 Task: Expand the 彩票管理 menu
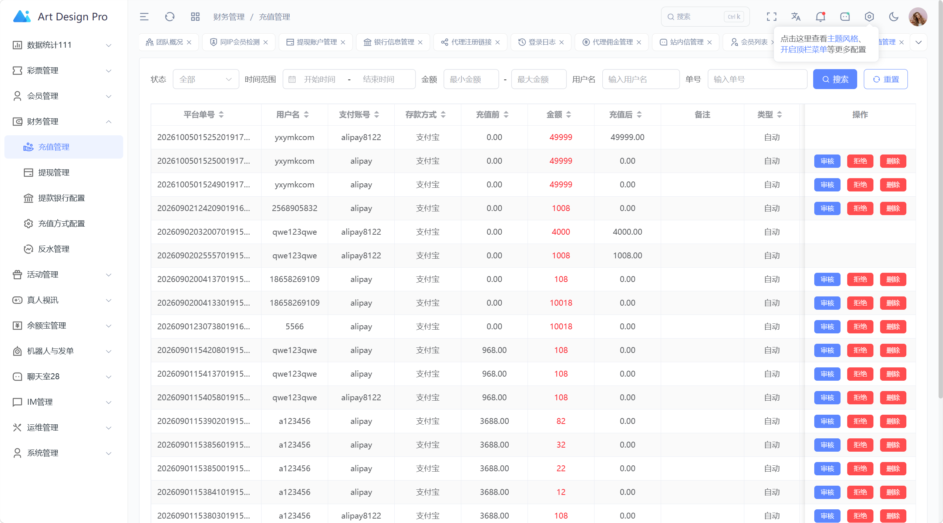click(63, 71)
